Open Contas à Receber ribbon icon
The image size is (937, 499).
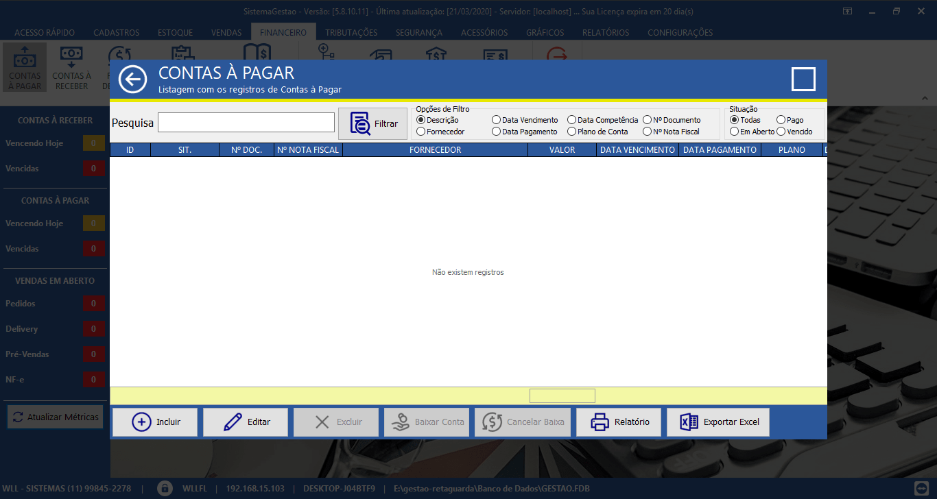71,67
